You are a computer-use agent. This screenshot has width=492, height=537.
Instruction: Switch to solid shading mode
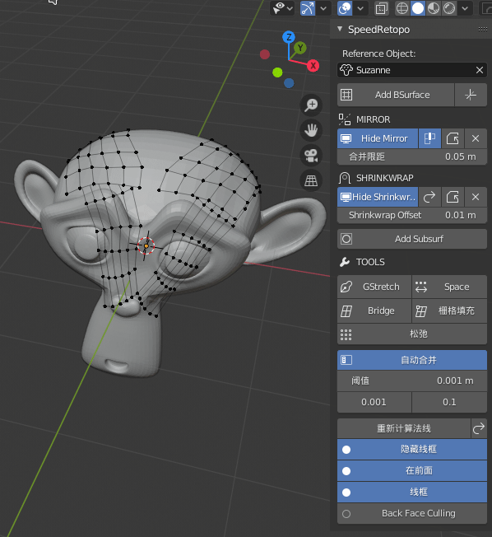tap(418, 8)
